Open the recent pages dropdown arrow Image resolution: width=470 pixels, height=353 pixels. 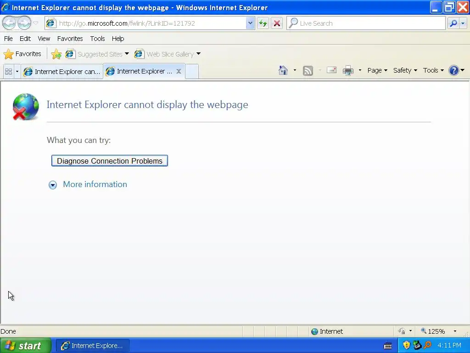(x=36, y=23)
